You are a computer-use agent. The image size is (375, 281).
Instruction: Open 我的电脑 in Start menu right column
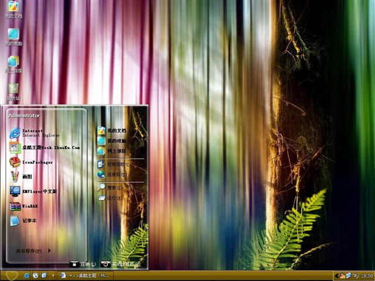pos(112,141)
